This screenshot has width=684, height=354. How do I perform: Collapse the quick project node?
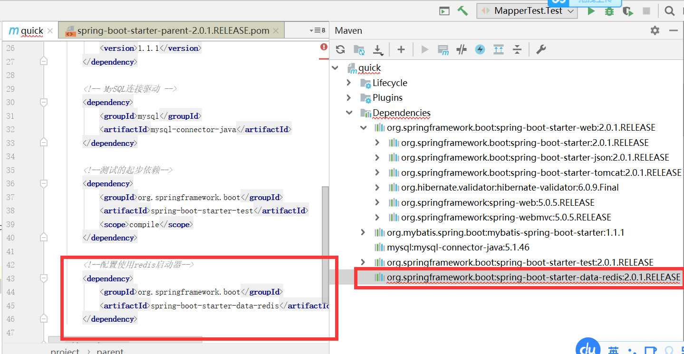pyautogui.click(x=336, y=68)
